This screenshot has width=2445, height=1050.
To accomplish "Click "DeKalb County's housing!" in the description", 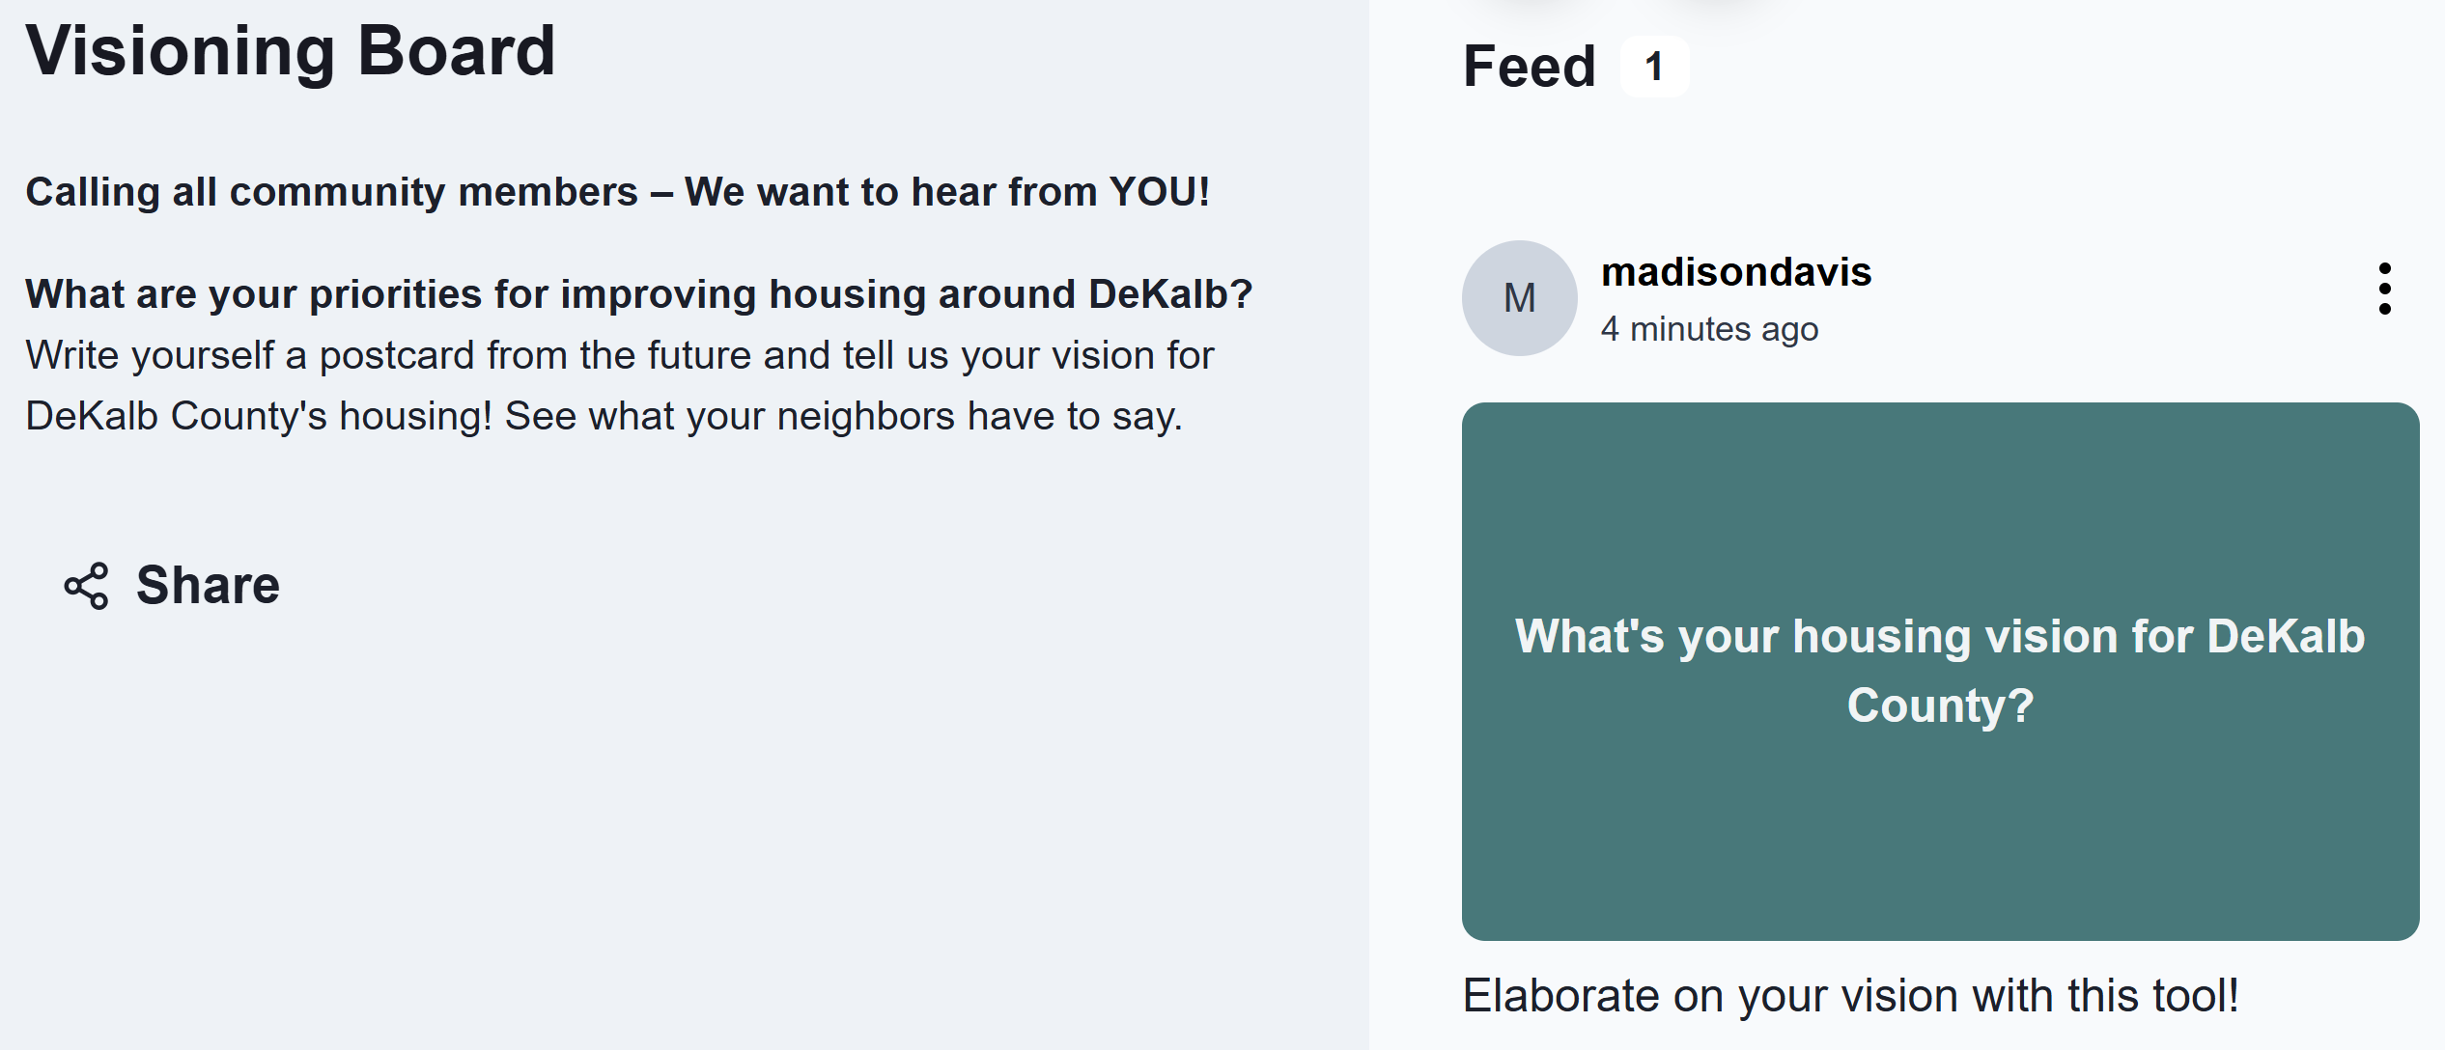I will pos(259,416).
